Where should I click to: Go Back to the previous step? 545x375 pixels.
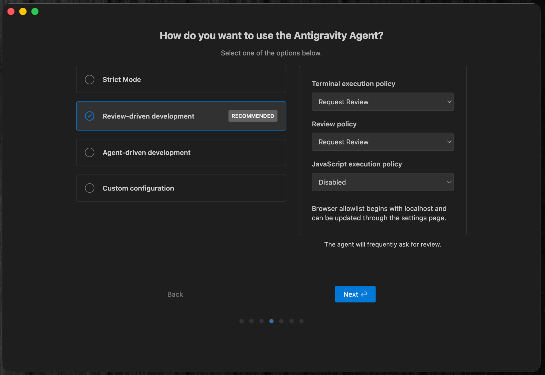pyautogui.click(x=175, y=294)
